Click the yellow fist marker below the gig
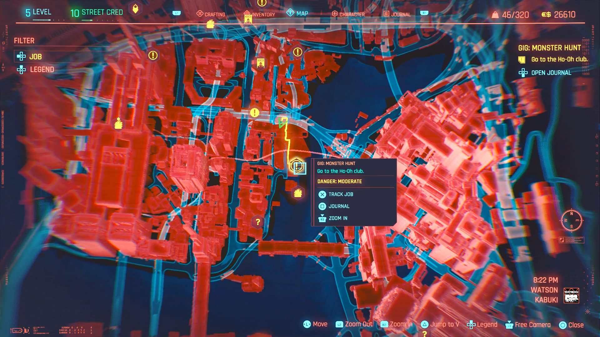 tap(298, 193)
